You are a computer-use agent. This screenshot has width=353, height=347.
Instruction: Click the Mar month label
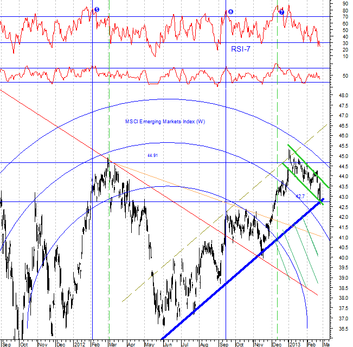(113, 344)
